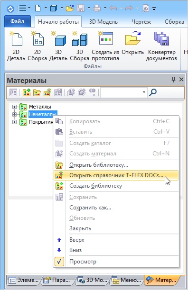
Task: Select the Покрытия library in tree
Action: (41, 122)
